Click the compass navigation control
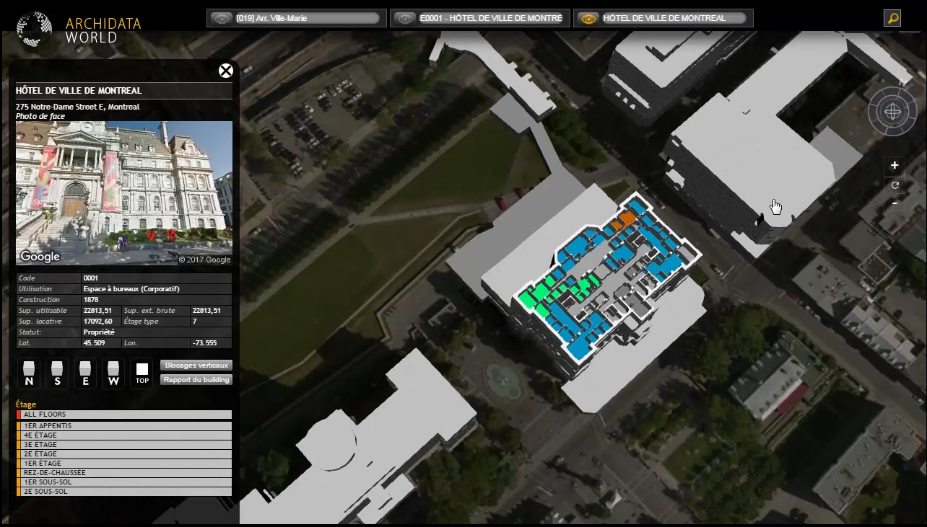 click(892, 111)
